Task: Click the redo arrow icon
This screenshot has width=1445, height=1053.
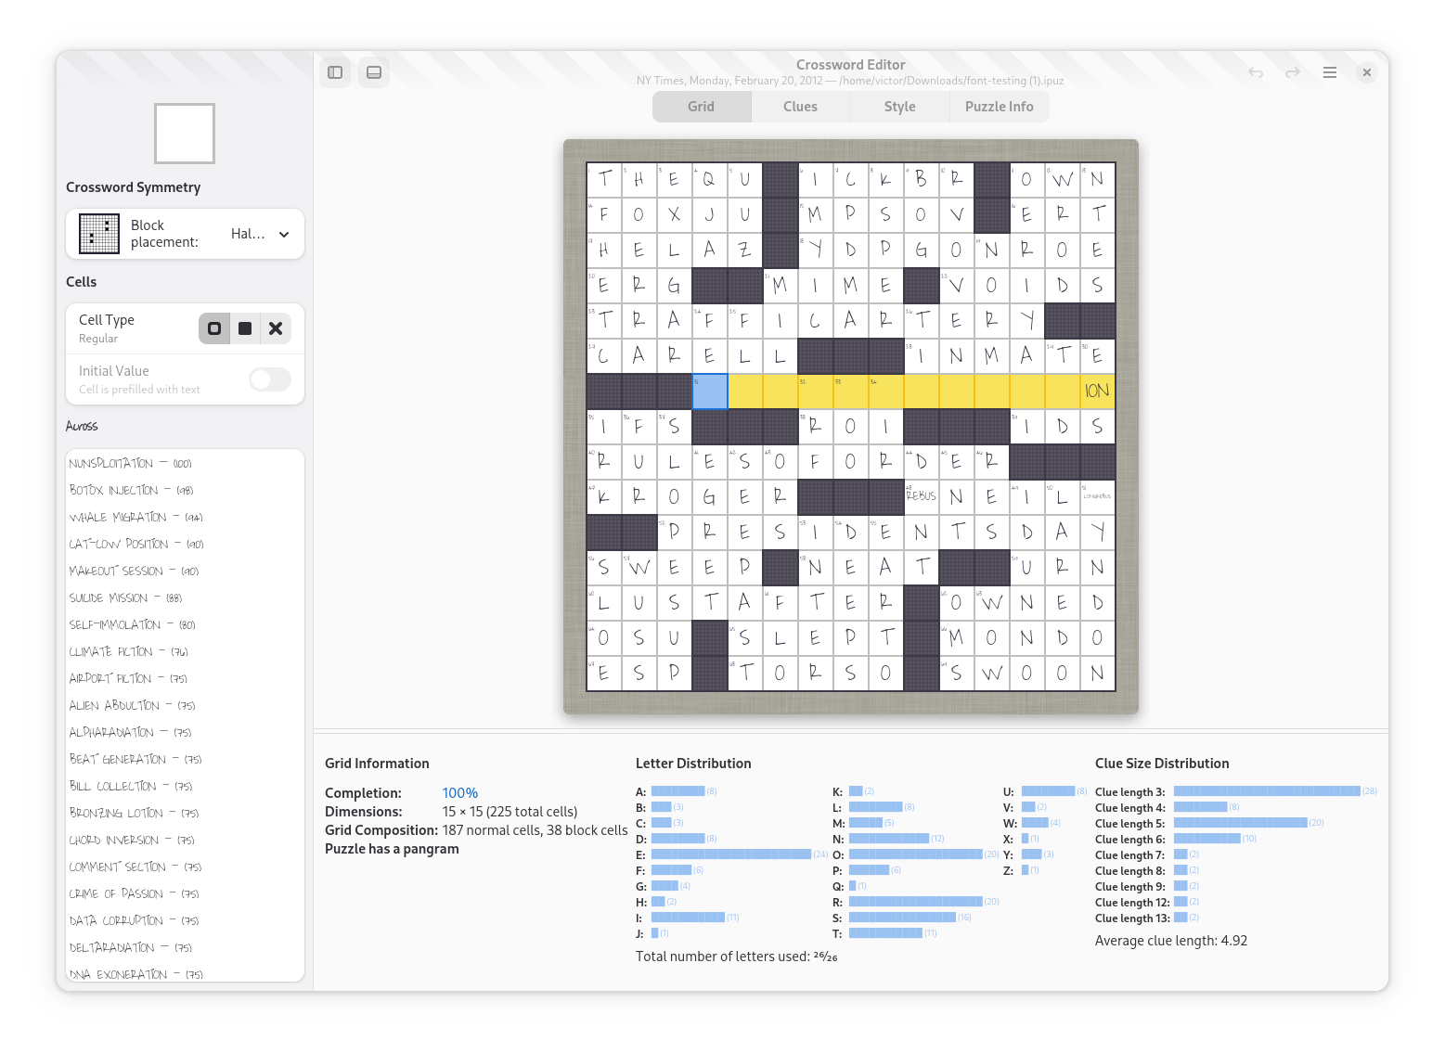Action: (x=1293, y=72)
